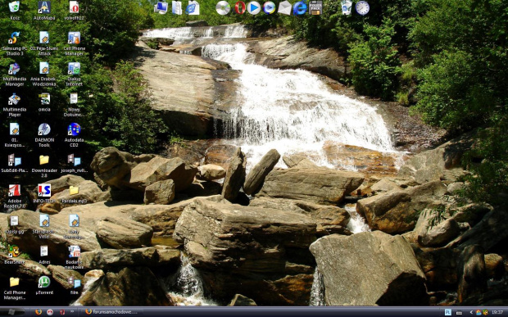Open the AutoMapa desktop shortcut
Image resolution: width=508 pixels, height=317 pixels.
44,11
